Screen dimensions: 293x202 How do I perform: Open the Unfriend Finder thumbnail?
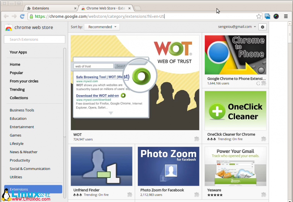[102, 166]
